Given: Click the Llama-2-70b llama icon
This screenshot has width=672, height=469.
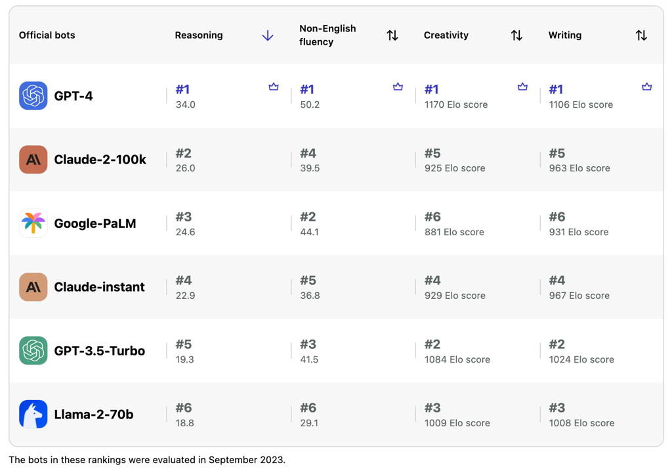Looking at the screenshot, I should [33, 414].
